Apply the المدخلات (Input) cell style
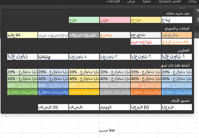 [177, 35]
